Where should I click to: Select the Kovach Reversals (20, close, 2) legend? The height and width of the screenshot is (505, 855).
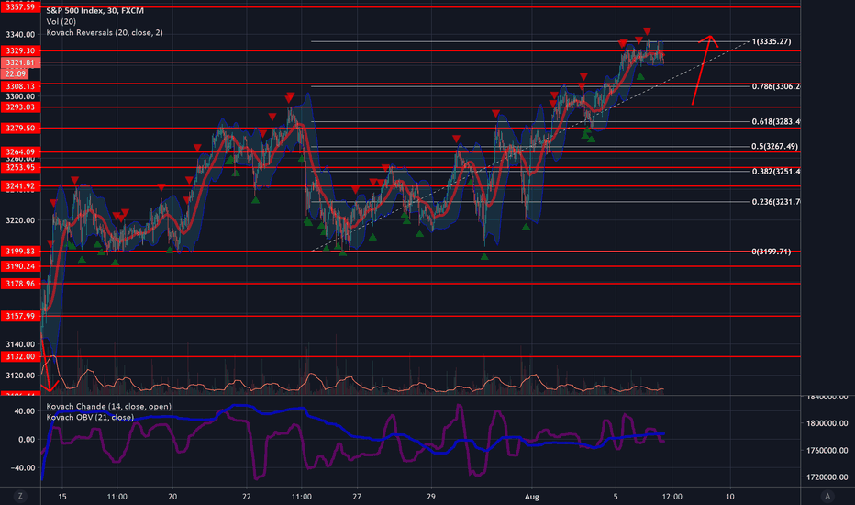point(105,32)
